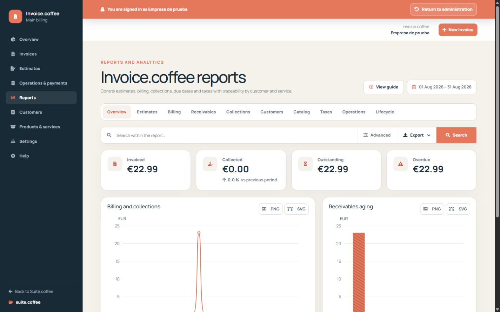500x312 pixels.
Task: Switch to the Billing report tab
Action: pos(174,112)
